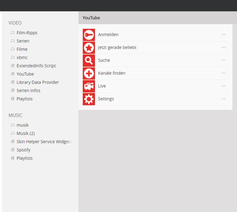The width and height of the screenshot is (237, 212).
Task: Click the add-on icon before ExtendedInfo Script
Action: point(13,65)
